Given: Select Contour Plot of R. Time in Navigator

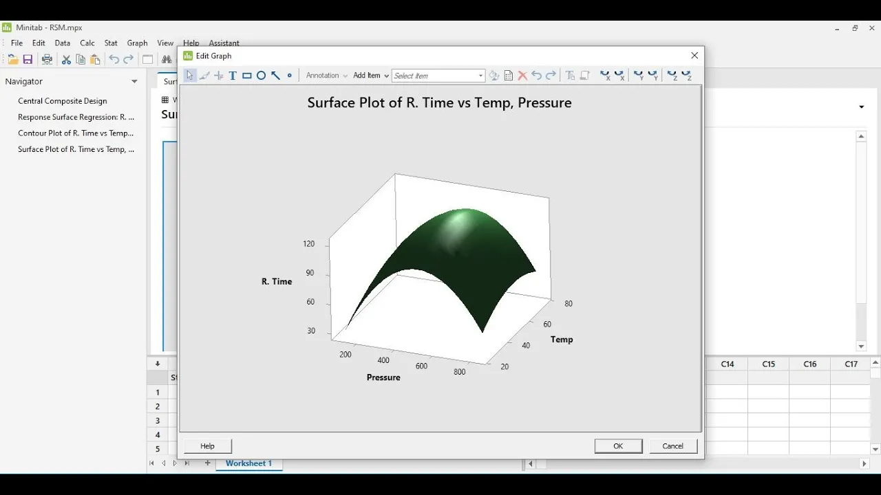Looking at the screenshot, I should coord(76,133).
